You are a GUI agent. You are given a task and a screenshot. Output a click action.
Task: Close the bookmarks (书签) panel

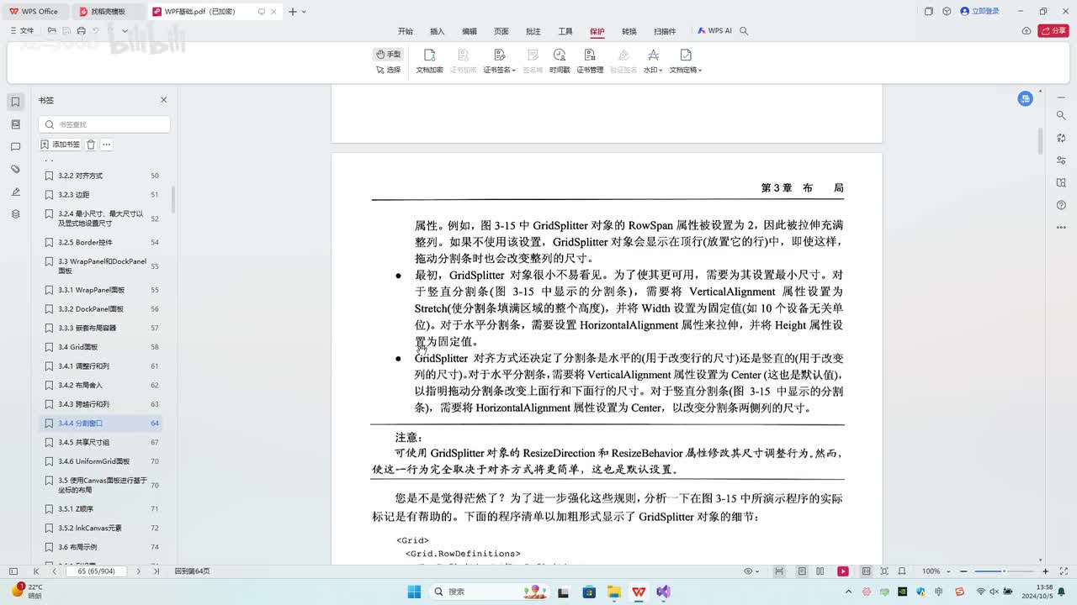pyautogui.click(x=164, y=100)
